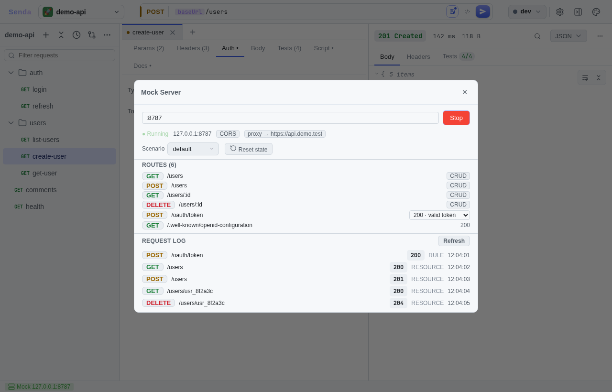Viewport: 612px width, 392px height.
Task: Click the Send request arrow button
Action: [x=483, y=11]
